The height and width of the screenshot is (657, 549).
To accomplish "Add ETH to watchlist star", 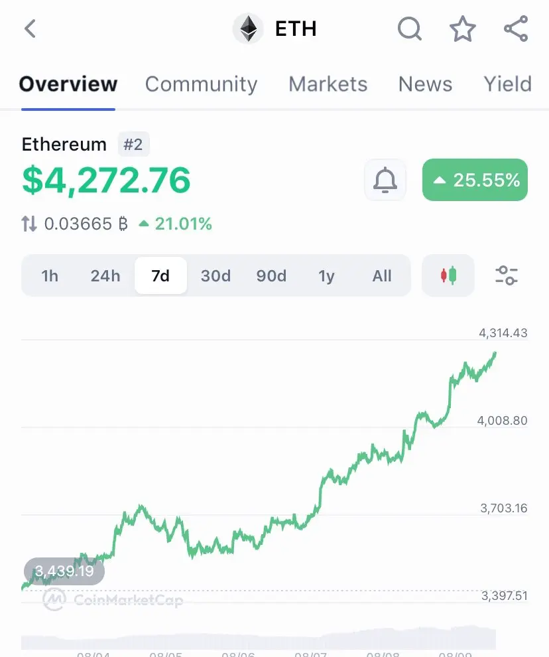I will click(x=462, y=29).
